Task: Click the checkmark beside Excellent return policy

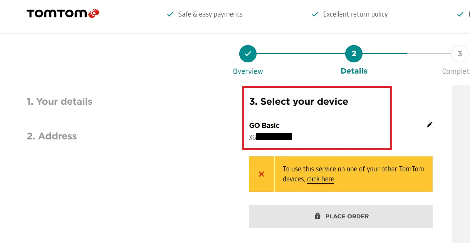Action: tap(315, 14)
